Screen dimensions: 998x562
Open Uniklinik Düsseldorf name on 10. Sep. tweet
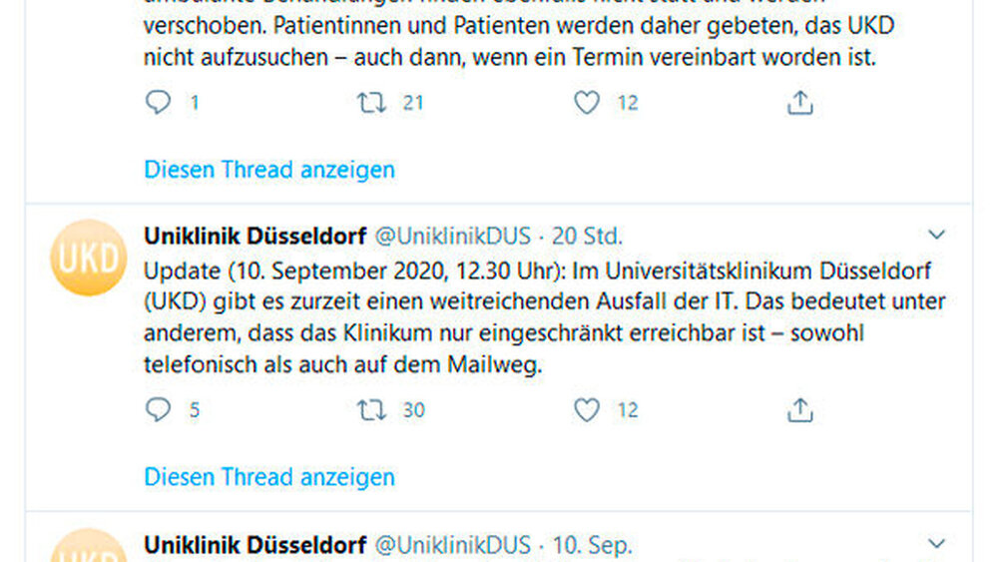(x=254, y=546)
